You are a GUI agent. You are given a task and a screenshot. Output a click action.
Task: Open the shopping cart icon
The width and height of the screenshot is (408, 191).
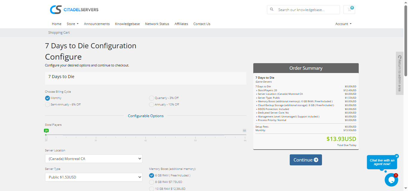coord(349,10)
